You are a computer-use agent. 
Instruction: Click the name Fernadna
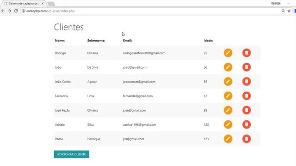coord(61,96)
